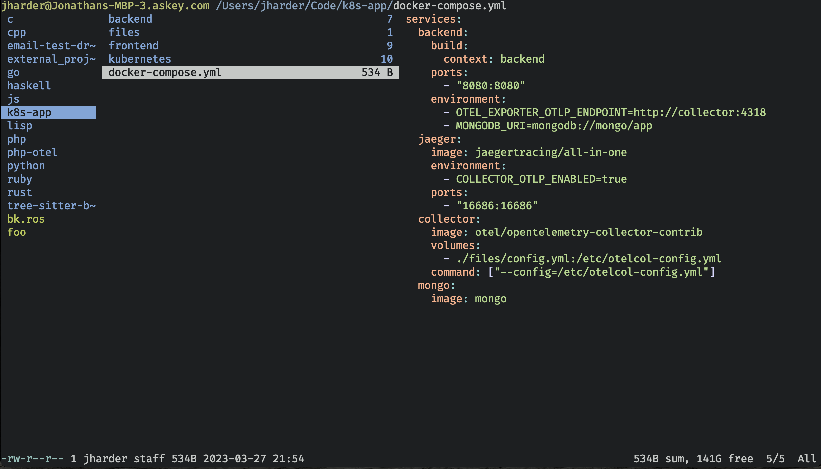Select the 'foo' file

[x=17, y=233]
